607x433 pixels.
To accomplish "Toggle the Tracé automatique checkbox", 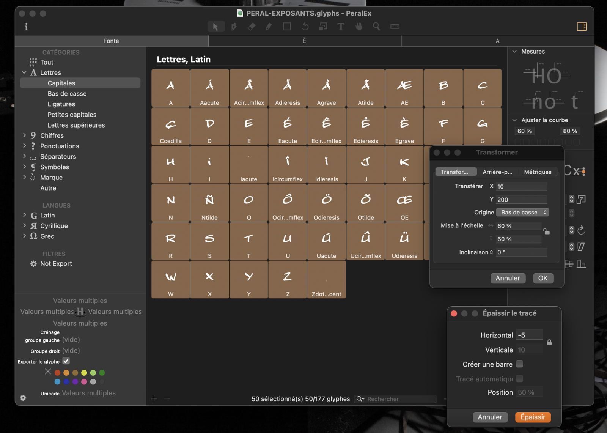I will point(519,378).
